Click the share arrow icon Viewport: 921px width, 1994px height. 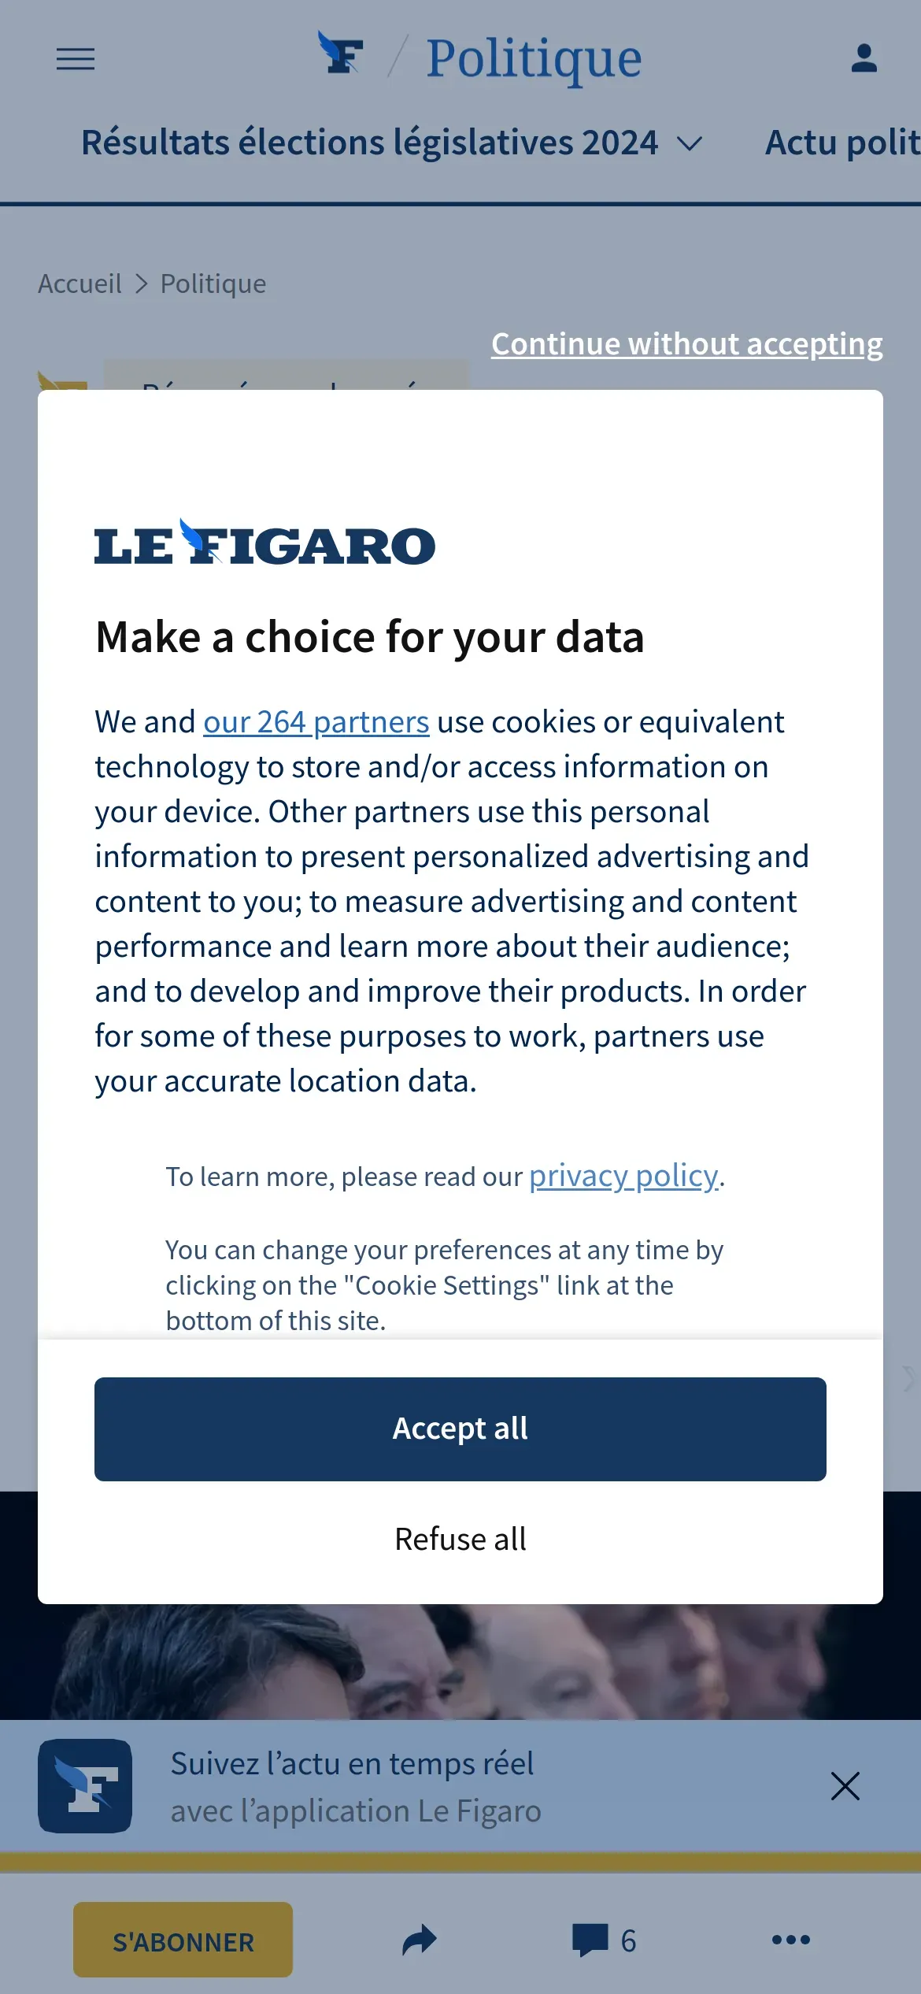click(419, 1940)
